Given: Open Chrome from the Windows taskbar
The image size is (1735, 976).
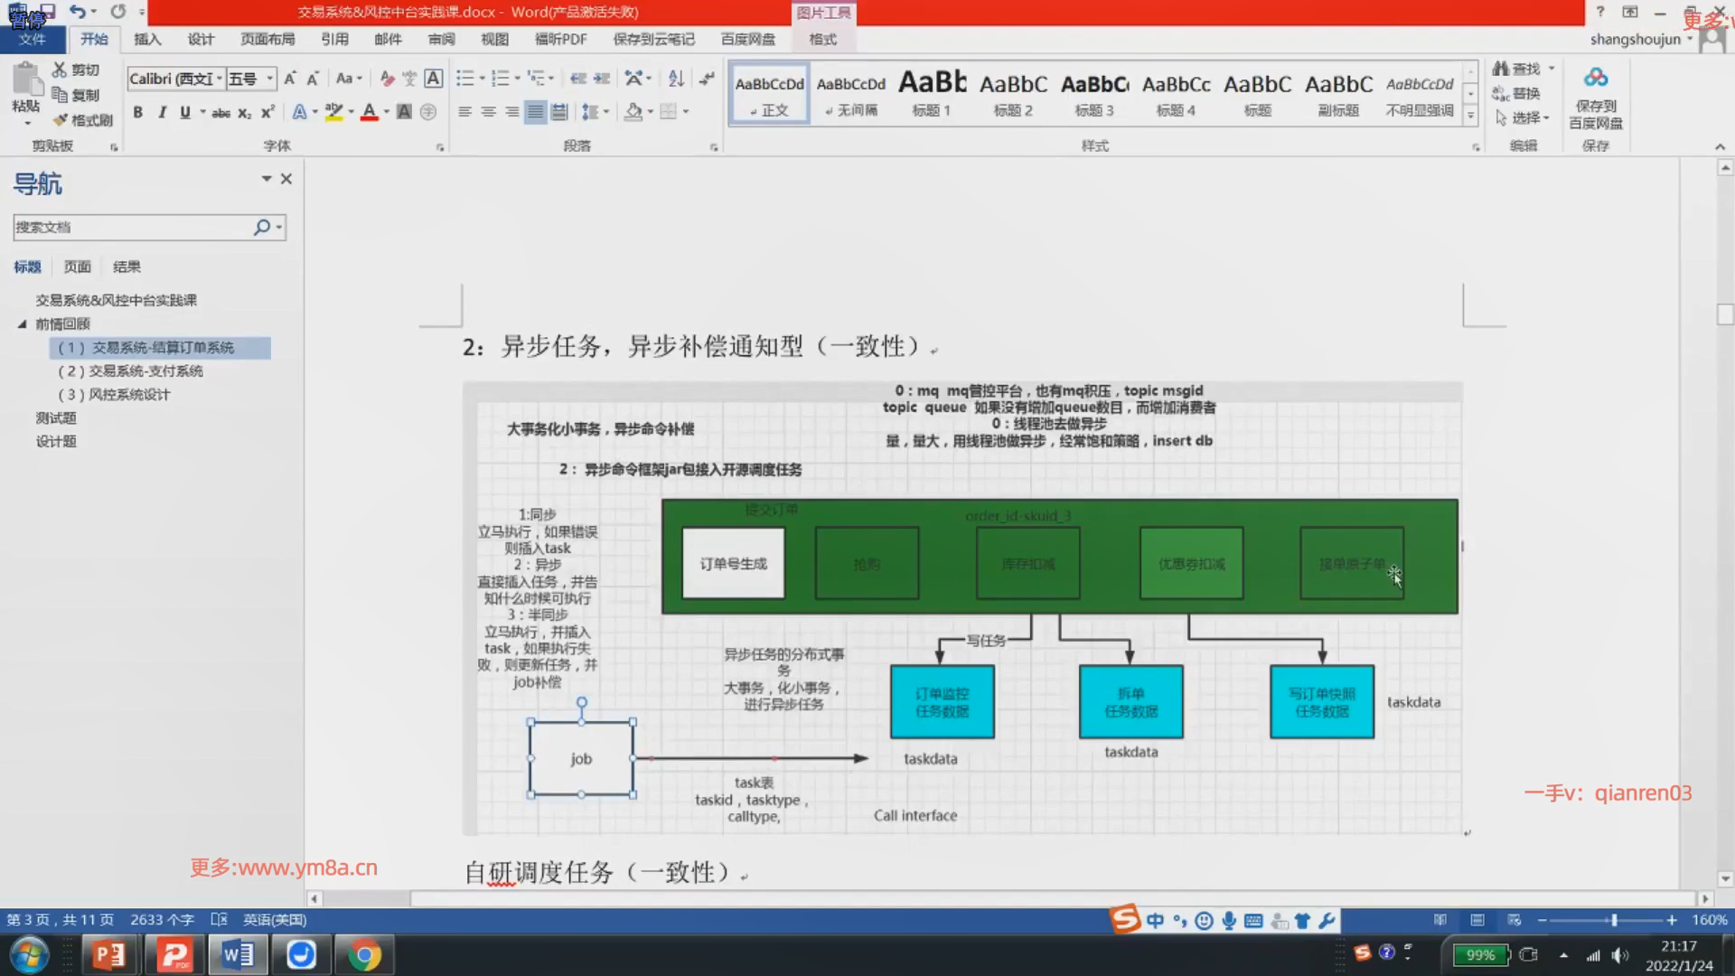Looking at the screenshot, I should (x=364, y=954).
